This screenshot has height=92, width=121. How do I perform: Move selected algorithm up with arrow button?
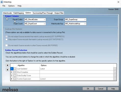[7, 65]
